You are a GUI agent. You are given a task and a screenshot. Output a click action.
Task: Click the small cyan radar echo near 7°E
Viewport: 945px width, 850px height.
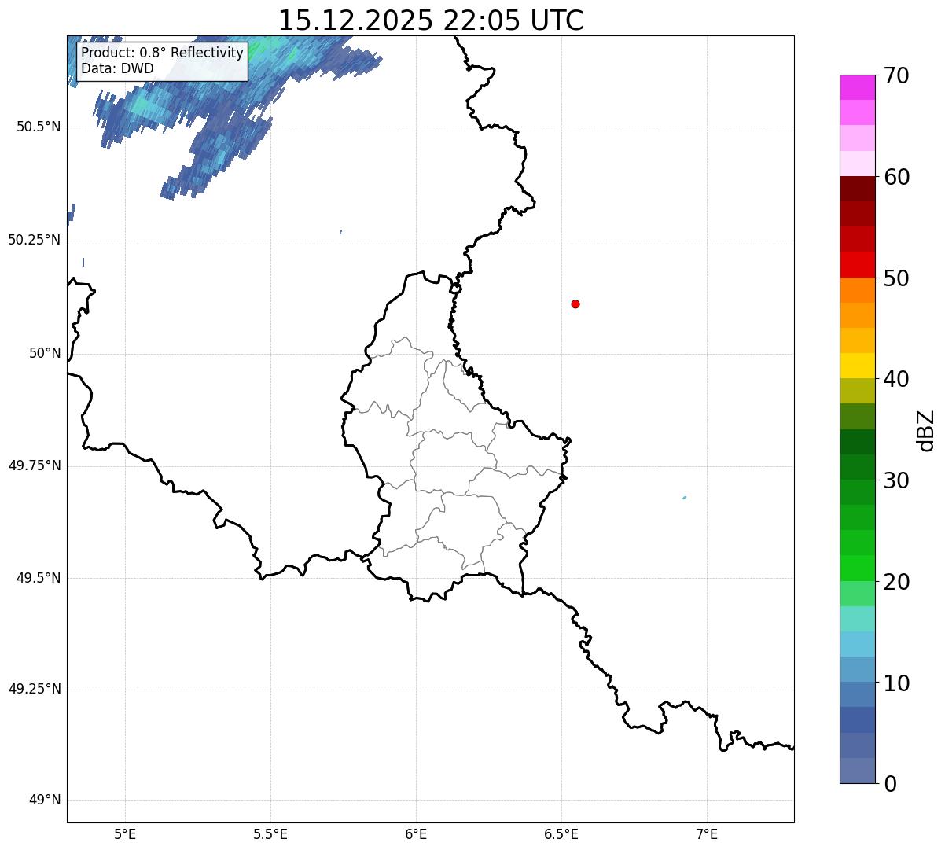[685, 498]
